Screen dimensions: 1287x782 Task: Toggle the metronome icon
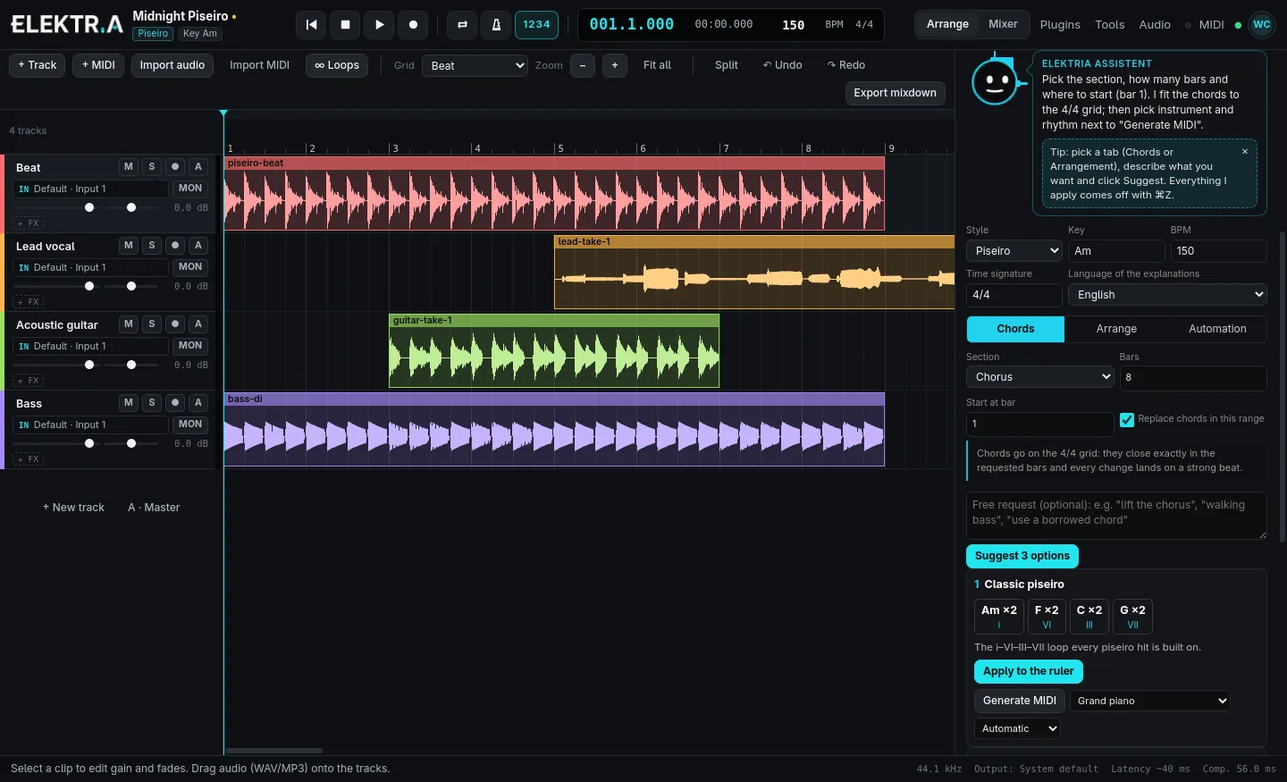496,25
